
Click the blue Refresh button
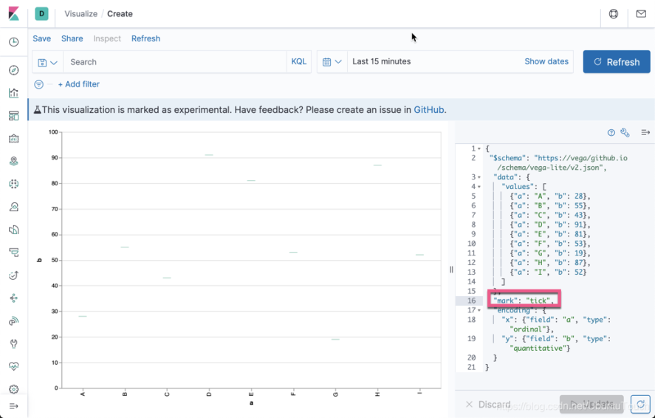click(x=616, y=62)
